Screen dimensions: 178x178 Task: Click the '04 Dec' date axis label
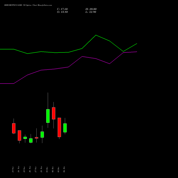tap(64, 169)
